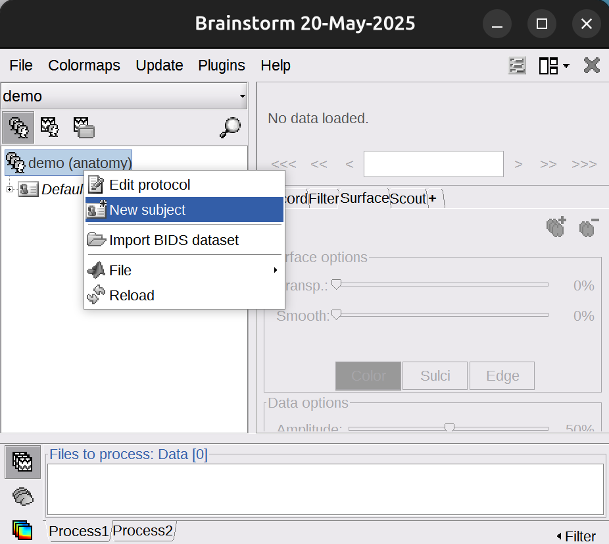Open the layout options dropdown arrow
The width and height of the screenshot is (609, 544).
566,66
